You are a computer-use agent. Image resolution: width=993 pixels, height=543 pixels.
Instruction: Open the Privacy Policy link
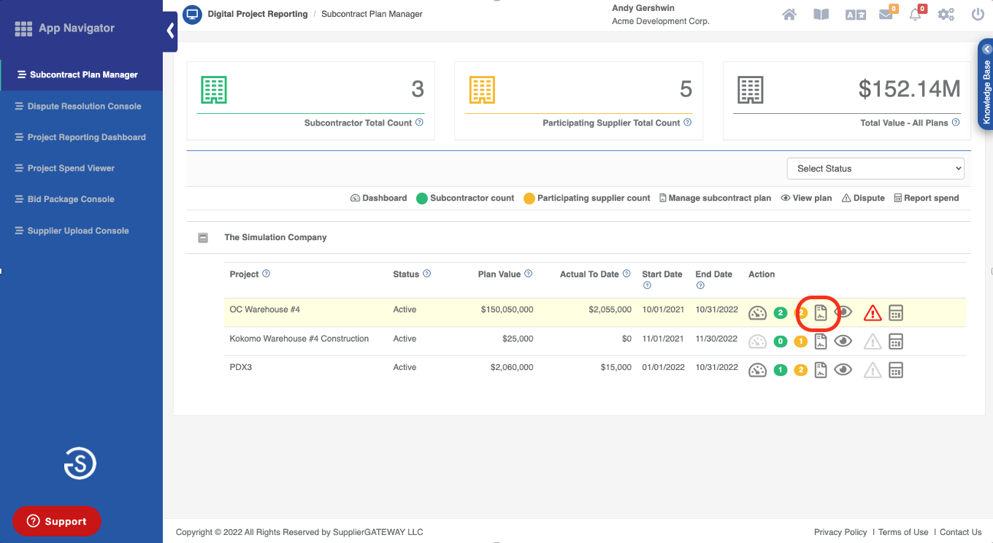pyautogui.click(x=840, y=532)
